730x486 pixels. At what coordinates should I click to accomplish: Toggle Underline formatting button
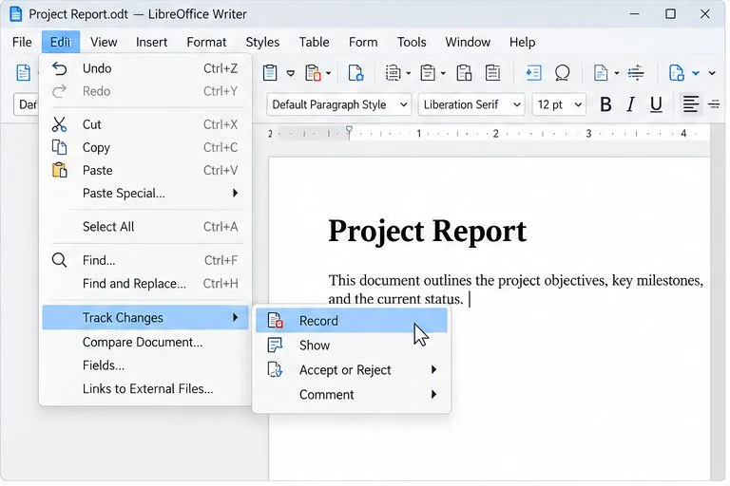tap(656, 104)
